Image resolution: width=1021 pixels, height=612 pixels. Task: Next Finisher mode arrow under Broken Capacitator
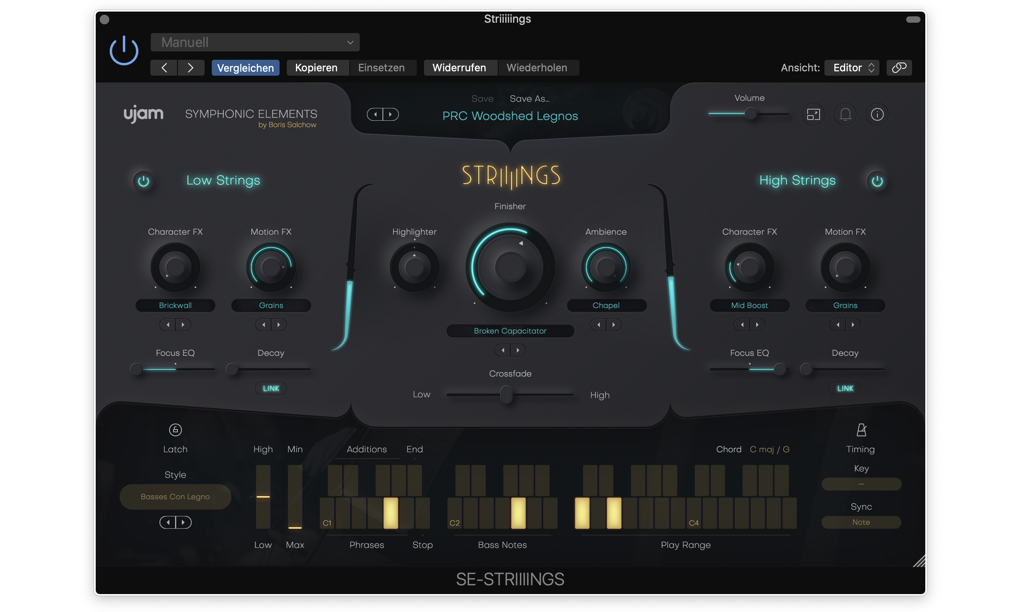coord(518,350)
